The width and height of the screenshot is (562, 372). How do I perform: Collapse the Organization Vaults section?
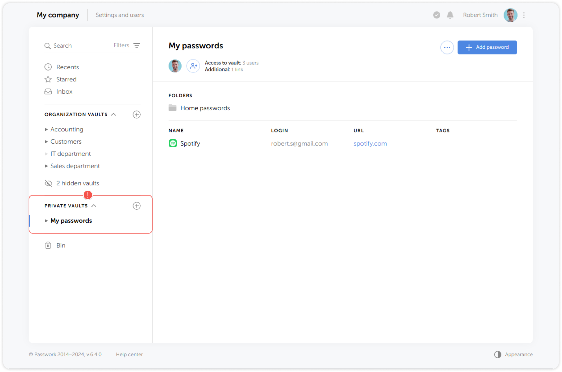click(114, 114)
